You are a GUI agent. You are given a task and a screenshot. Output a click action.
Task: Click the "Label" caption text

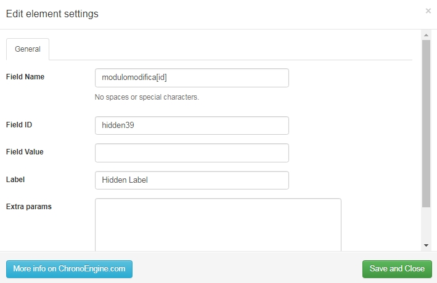tap(15, 180)
